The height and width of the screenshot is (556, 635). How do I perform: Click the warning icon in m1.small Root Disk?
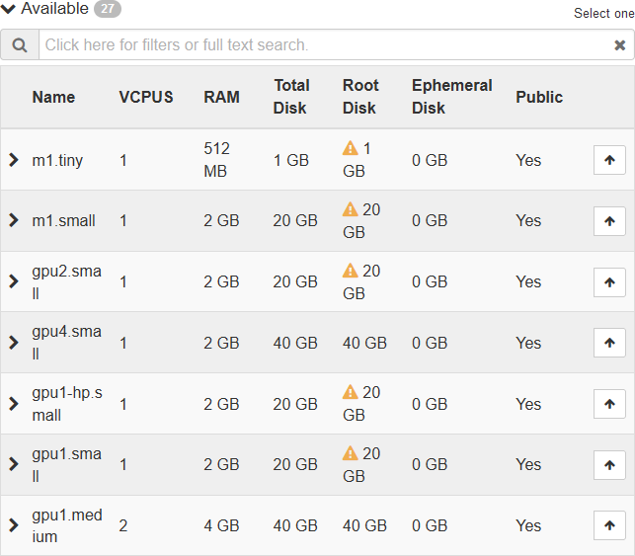350,209
